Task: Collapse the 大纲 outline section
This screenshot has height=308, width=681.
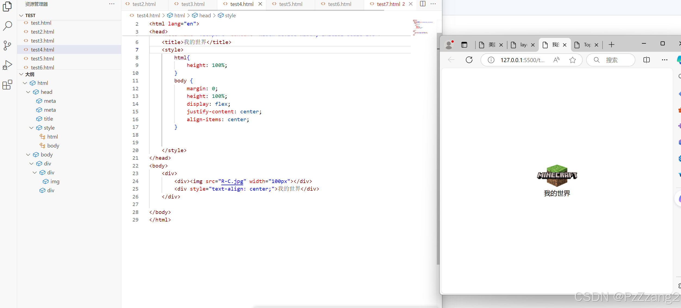Action: 21,74
